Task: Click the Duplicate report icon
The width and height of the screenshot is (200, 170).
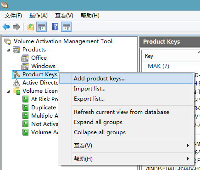Action: click(x=25, y=108)
